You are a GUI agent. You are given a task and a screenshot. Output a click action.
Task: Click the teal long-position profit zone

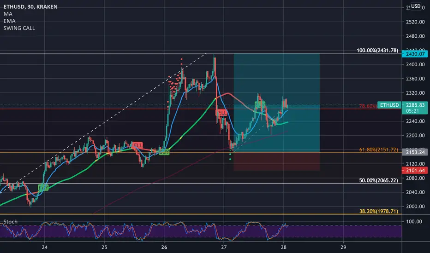(276, 103)
